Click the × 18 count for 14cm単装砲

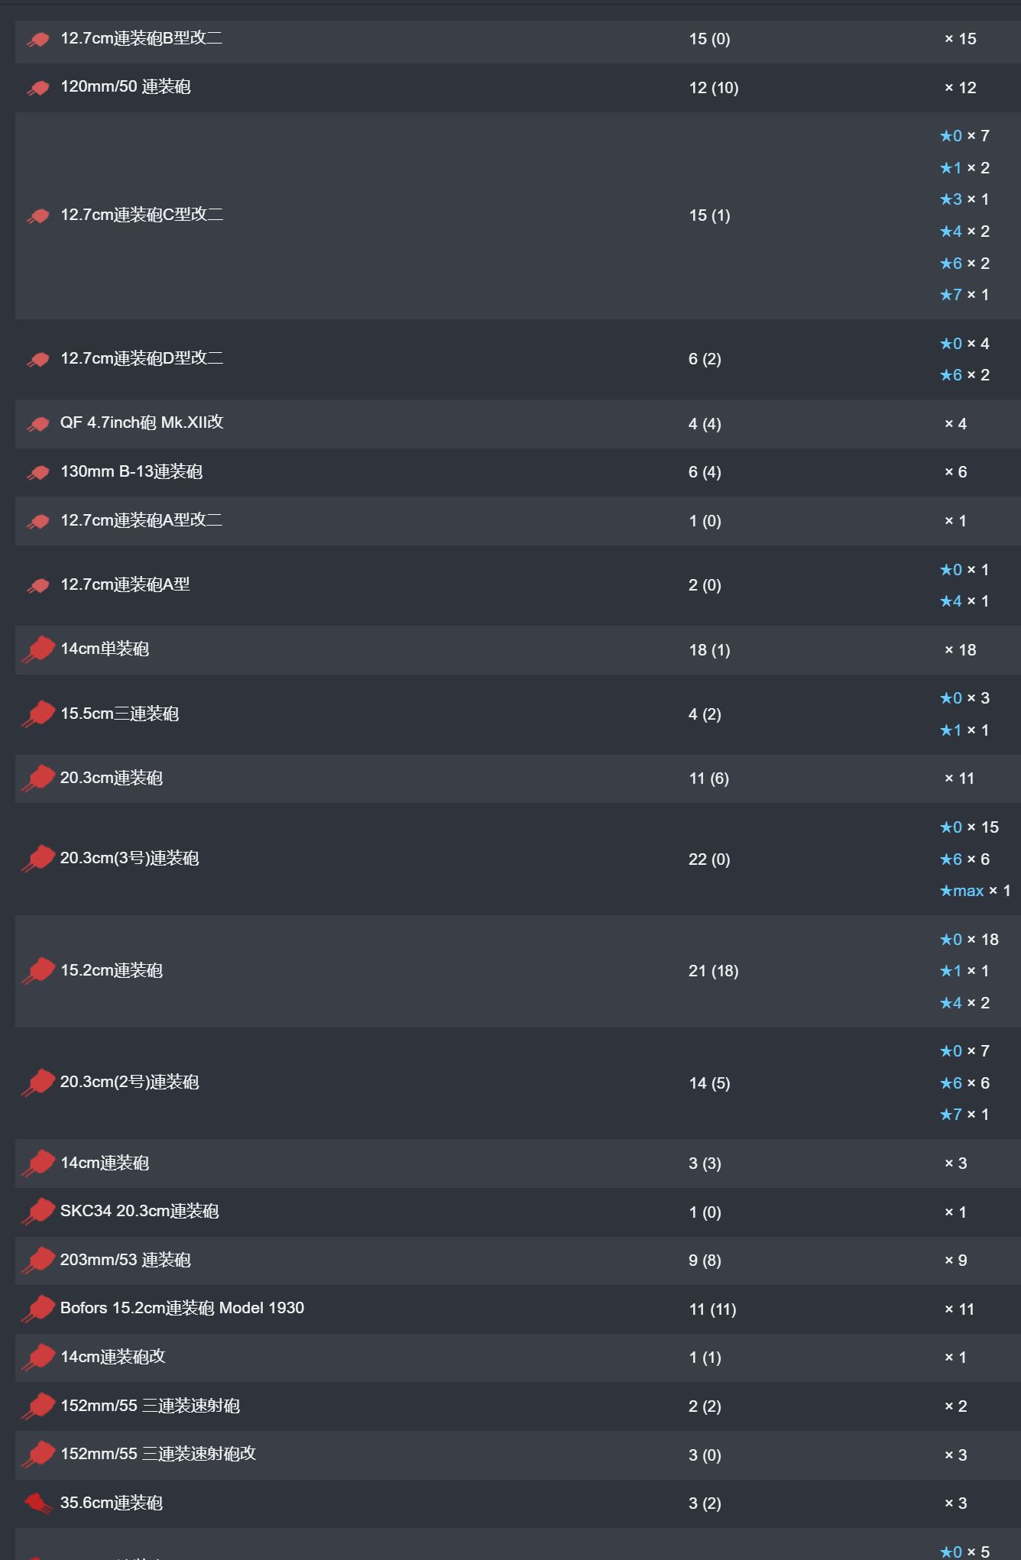(x=961, y=650)
